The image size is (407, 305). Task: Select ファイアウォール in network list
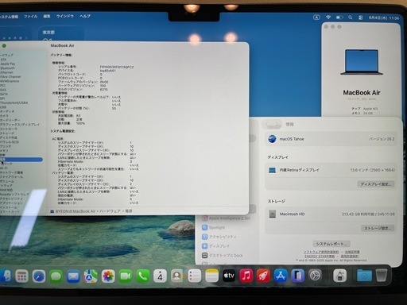click(11, 176)
